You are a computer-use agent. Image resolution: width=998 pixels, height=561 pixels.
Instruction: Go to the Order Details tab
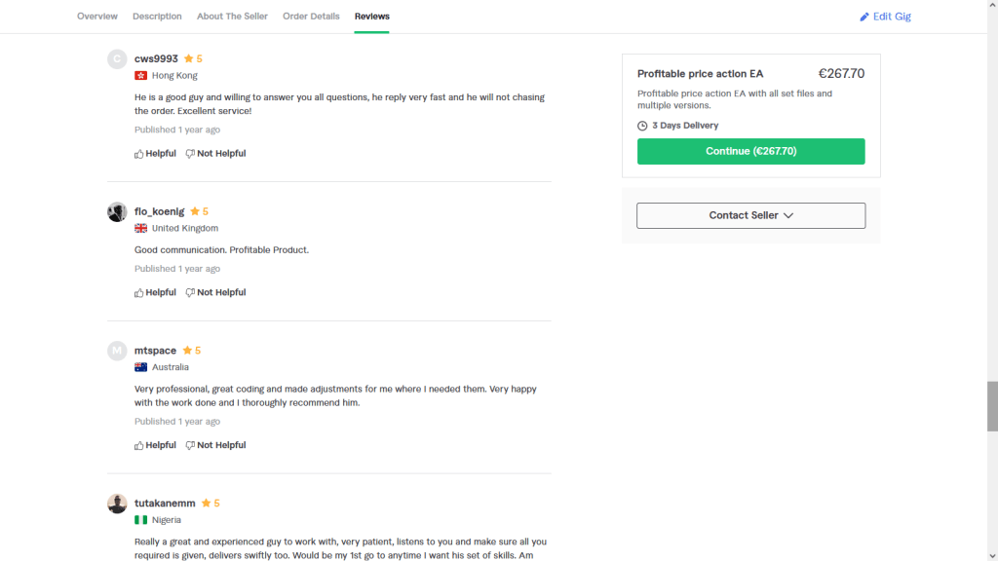point(311,17)
